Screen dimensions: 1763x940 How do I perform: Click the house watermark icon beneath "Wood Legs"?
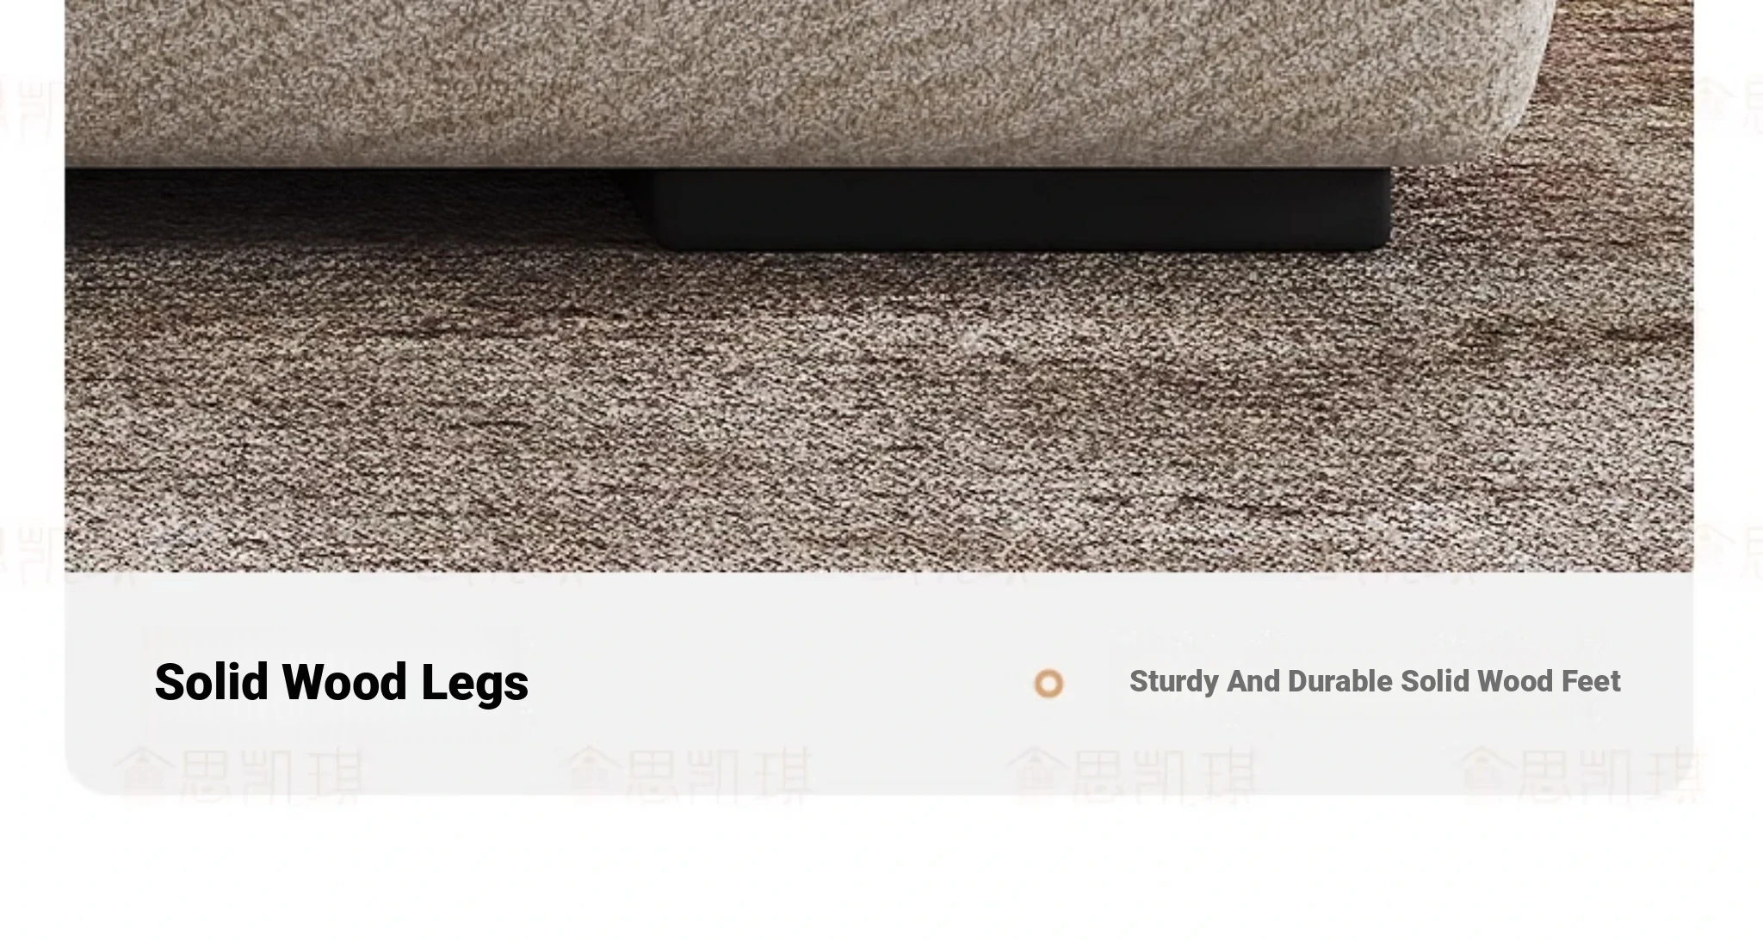(x=594, y=771)
